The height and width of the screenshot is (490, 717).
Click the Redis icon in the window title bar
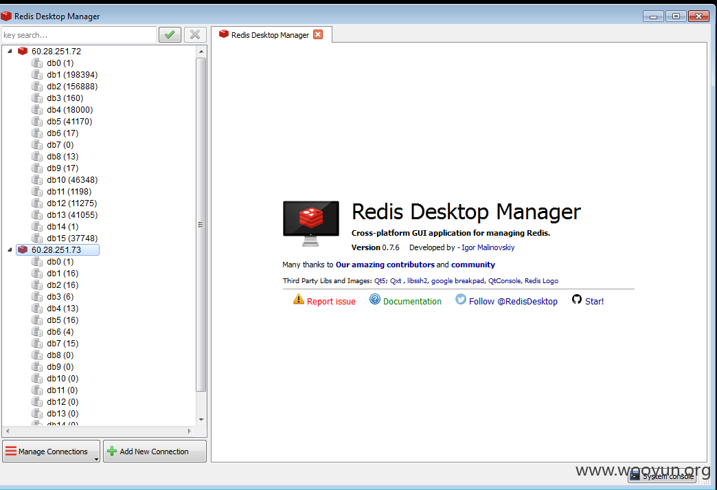coord(6,16)
